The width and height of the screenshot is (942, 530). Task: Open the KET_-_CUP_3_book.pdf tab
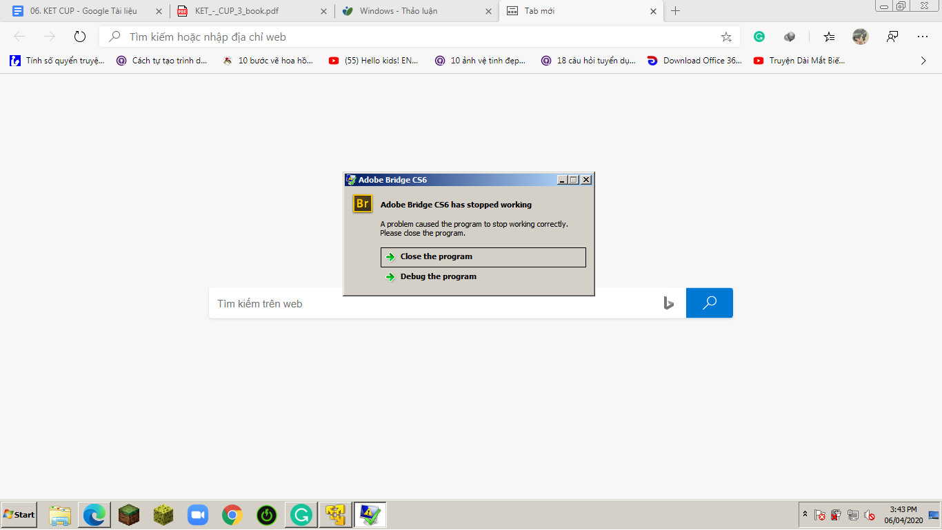pos(237,11)
